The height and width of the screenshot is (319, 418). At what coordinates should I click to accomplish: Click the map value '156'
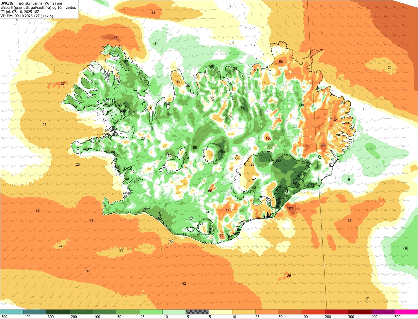268,138
